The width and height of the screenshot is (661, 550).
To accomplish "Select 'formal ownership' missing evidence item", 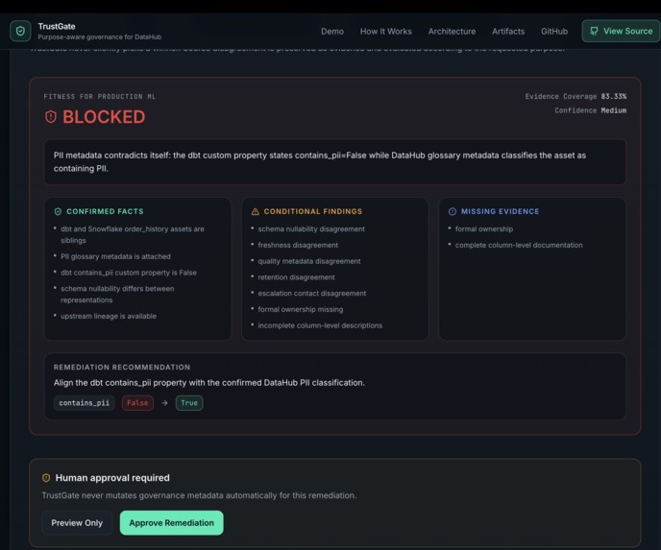I will pyautogui.click(x=484, y=229).
